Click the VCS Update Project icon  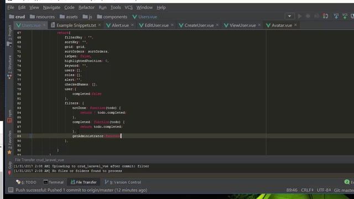click(x=336, y=16)
